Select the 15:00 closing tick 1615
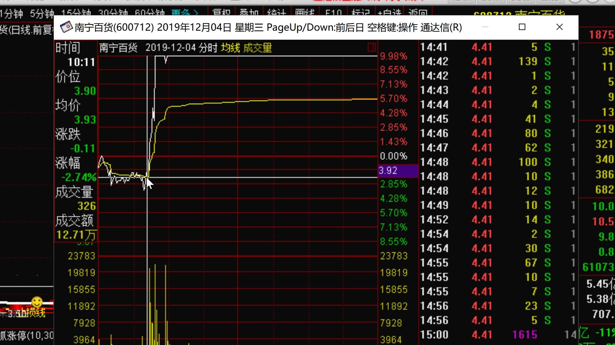Viewport: 615px width, 345px height. (498, 335)
